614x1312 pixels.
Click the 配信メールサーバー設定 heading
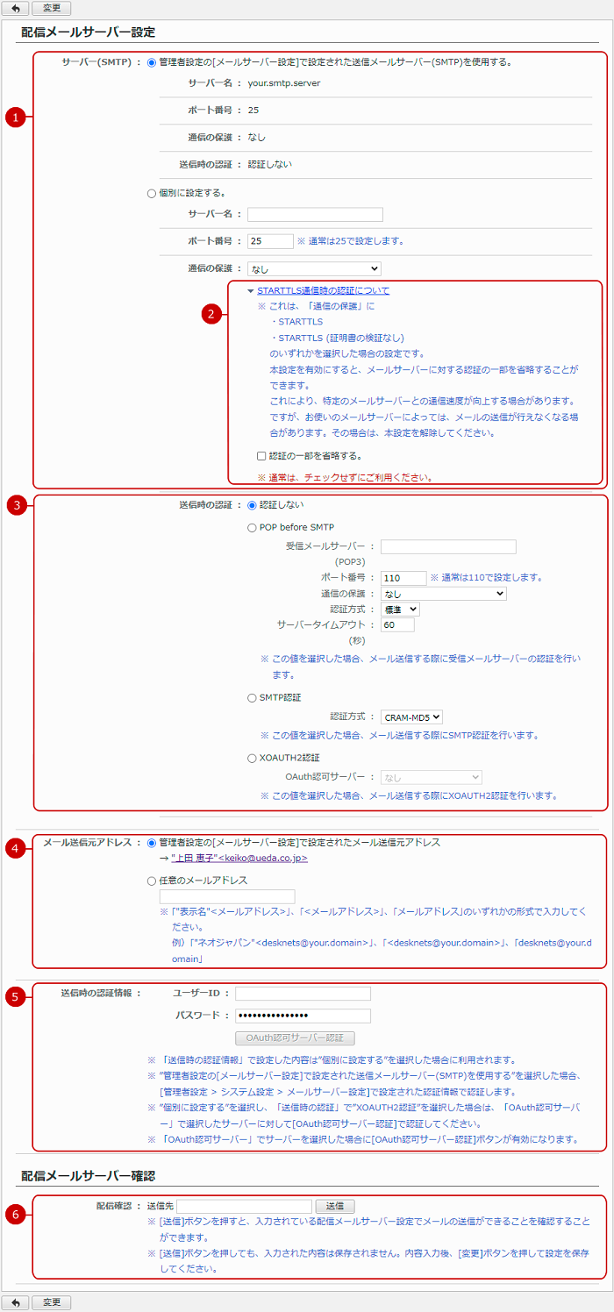tap(88, 32)
